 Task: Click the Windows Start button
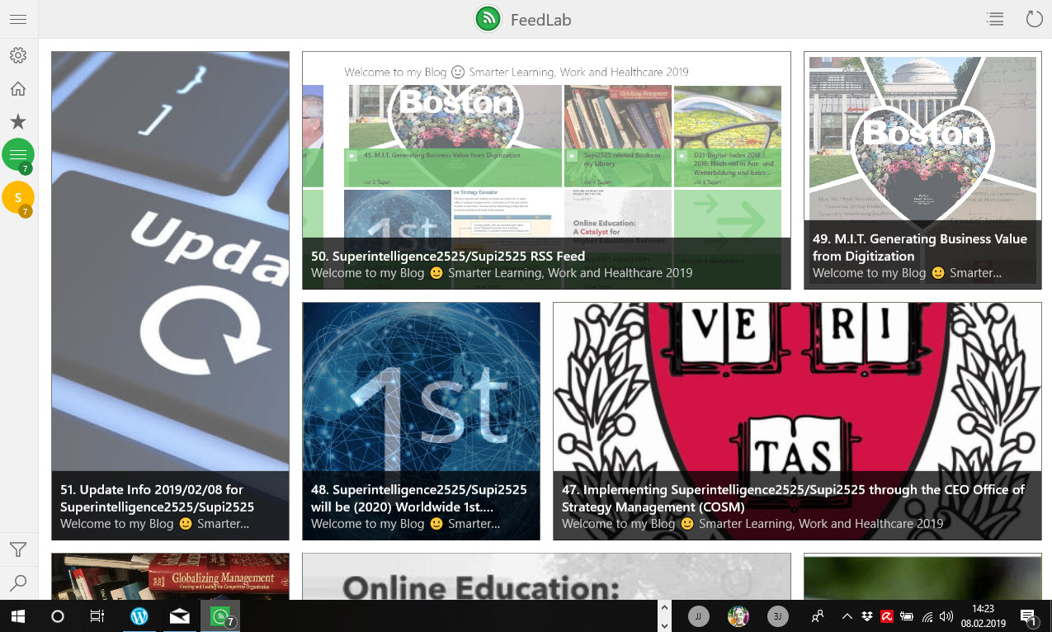(x=18, y=616)
